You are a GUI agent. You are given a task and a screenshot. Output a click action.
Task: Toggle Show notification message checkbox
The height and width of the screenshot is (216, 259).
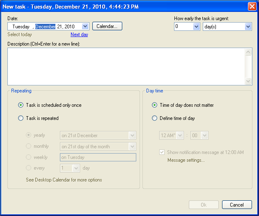[x=162, y=152]
